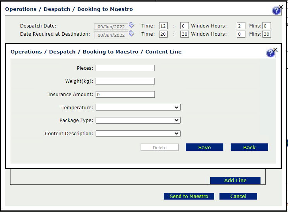288x212 pixels.
Task: Click Despatch Window Hours field showing 2
Action: click(x=241, y=26)
